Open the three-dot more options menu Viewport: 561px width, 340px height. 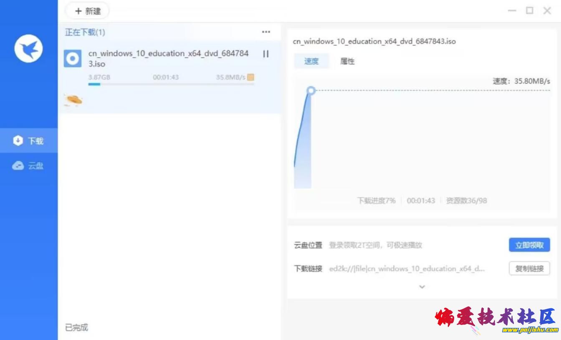click(266, 32)
